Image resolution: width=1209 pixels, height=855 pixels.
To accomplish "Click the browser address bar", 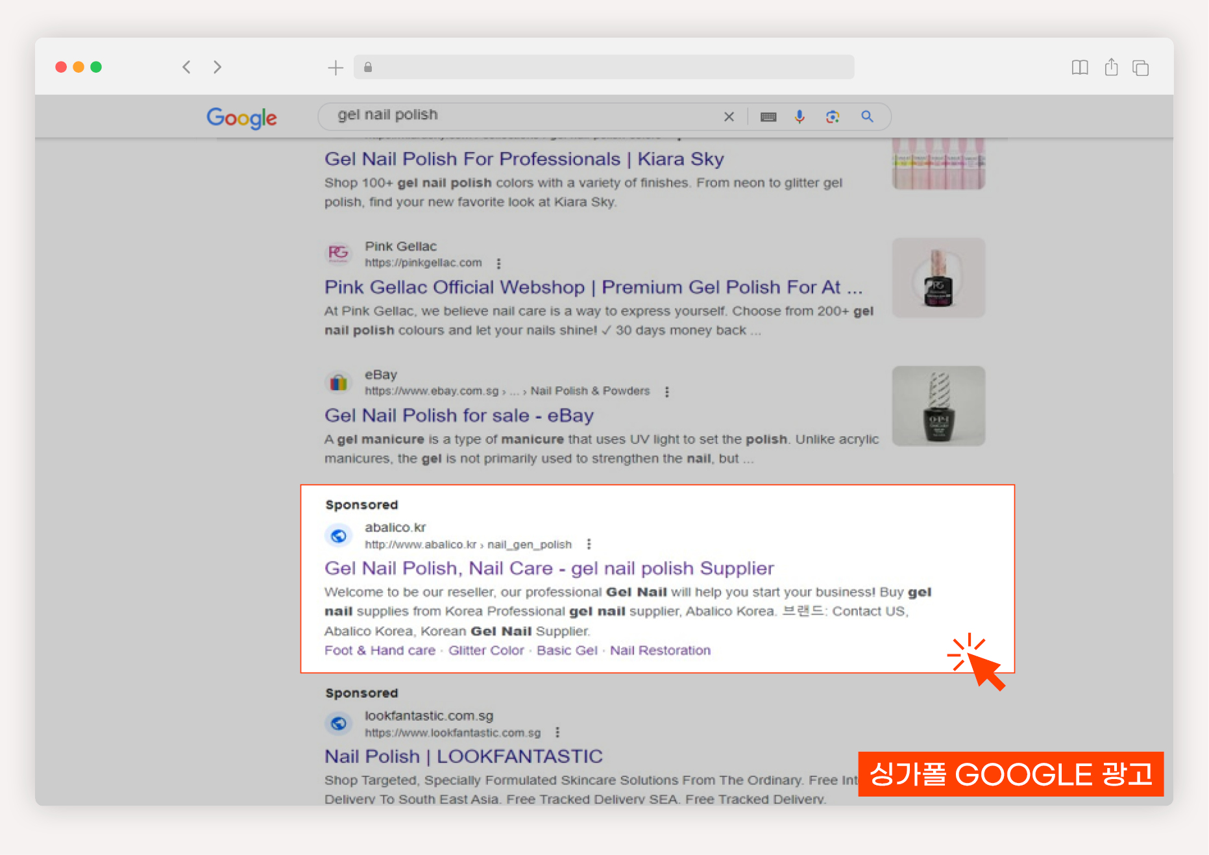I will (x=604, y=67).
